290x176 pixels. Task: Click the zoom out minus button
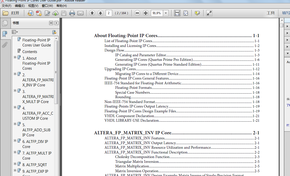point(137,13)
